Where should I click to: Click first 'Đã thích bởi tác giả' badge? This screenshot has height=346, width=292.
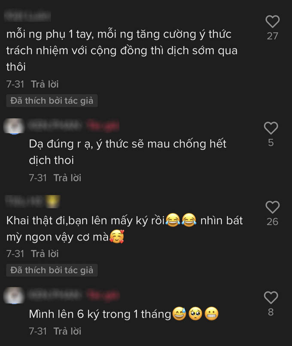[x=52, y=101]
